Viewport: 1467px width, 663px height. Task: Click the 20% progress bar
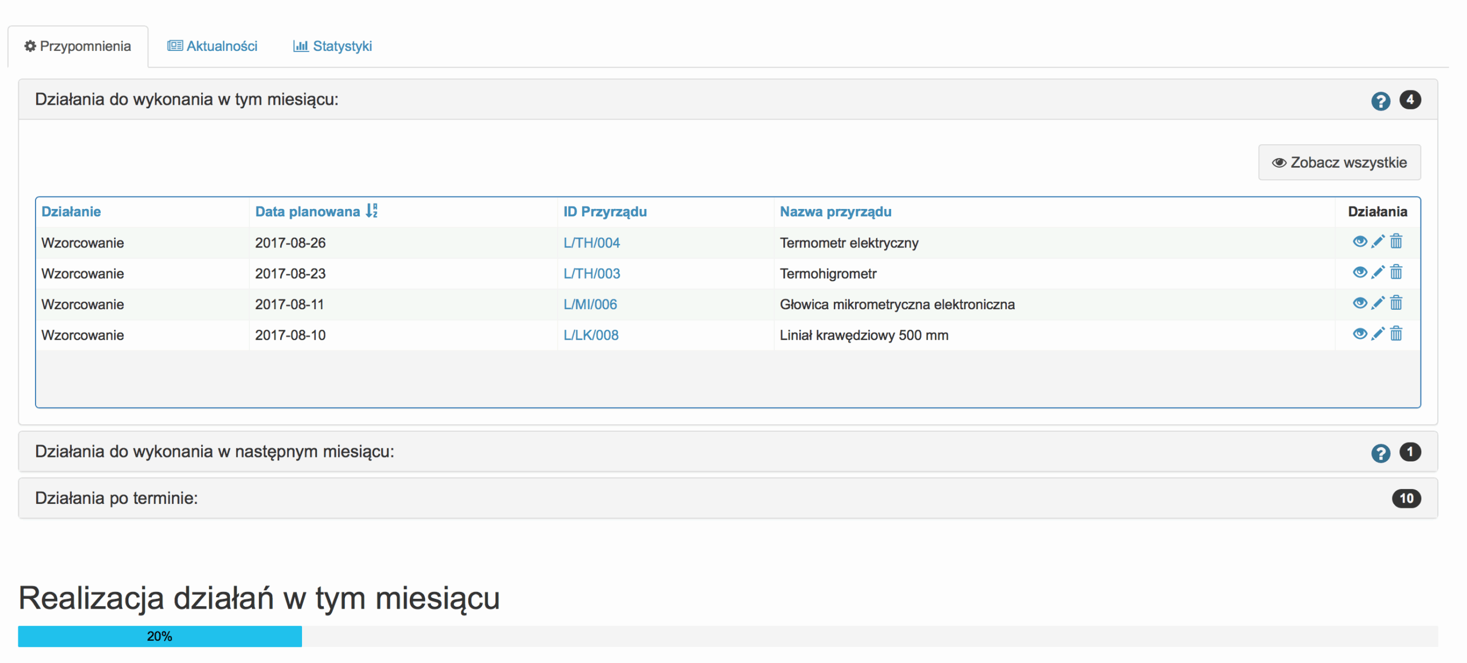click(x=160, y=636)
